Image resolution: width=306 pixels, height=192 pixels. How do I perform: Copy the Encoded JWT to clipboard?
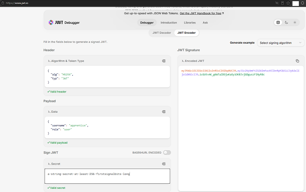tap(297, 61)
